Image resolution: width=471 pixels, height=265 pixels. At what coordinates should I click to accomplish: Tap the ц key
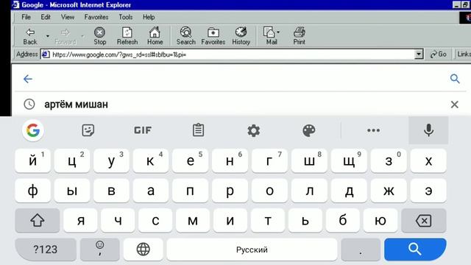click(x=72, y=161)
